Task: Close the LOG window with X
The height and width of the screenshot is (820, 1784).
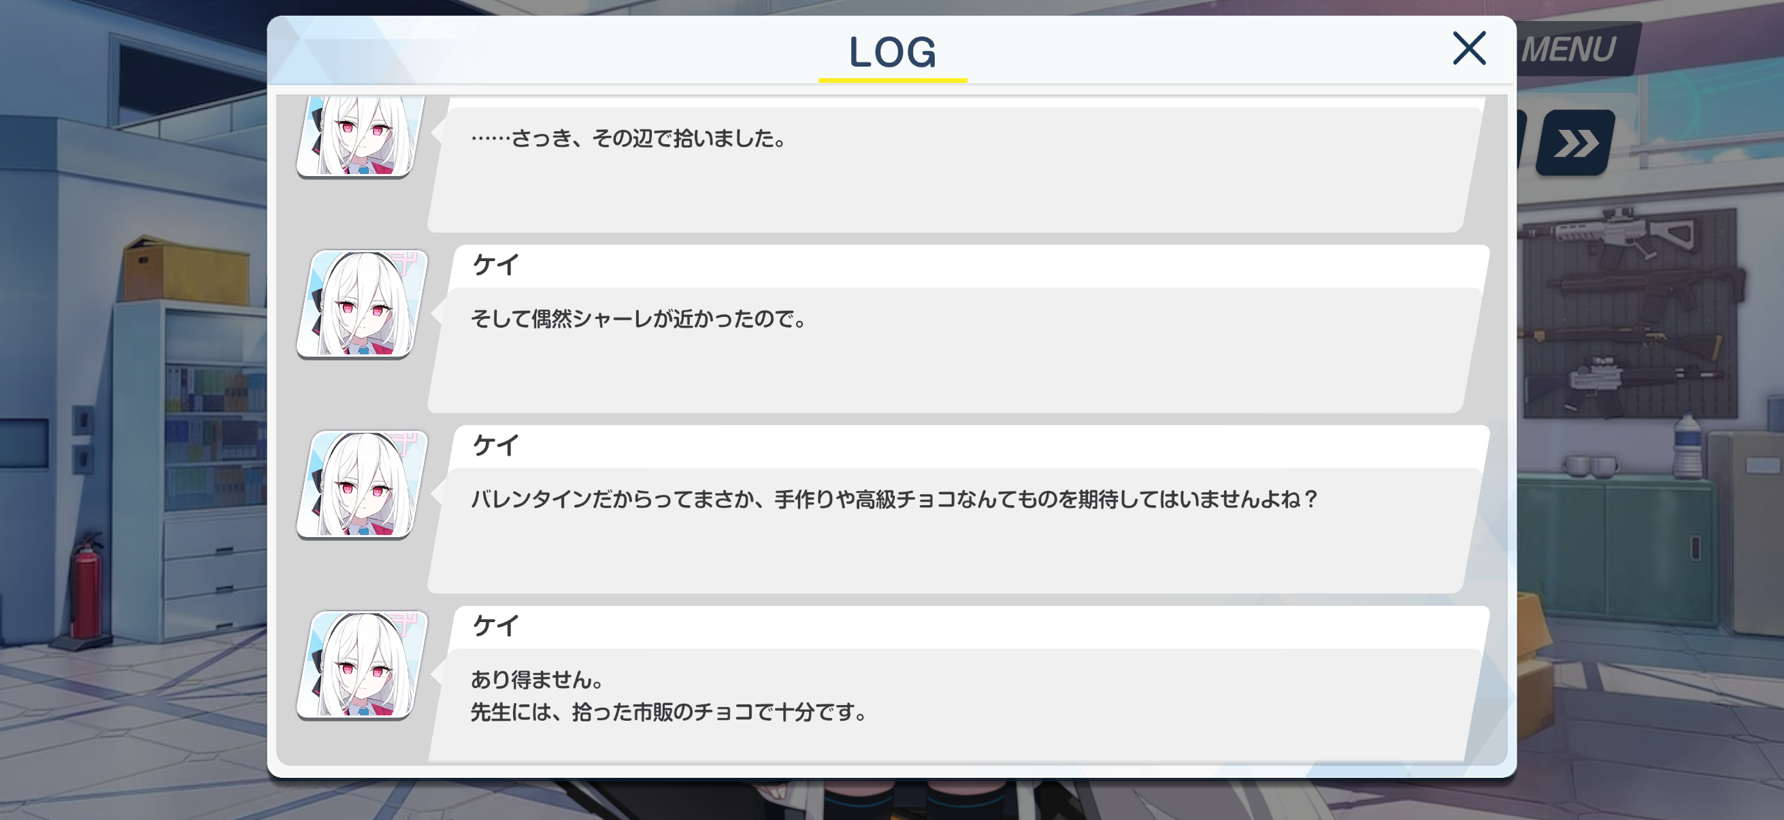Action: coord(1469,48)
